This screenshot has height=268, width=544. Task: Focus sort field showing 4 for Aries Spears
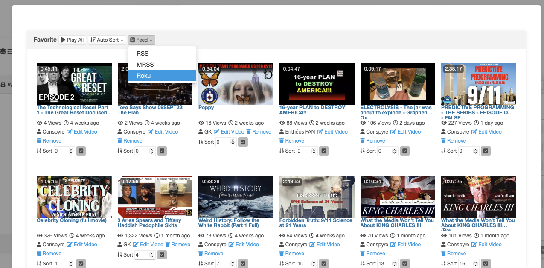[145, 255]
